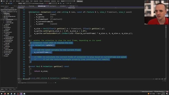169x95 pixels.
Task: Select Scene_Menu.cpp in Solution Explorer
Action: tap(9, 50)
